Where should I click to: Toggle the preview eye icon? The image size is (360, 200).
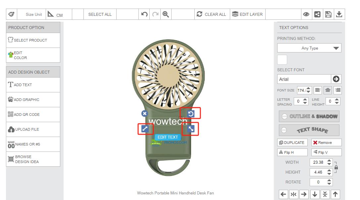coord(306,14)
